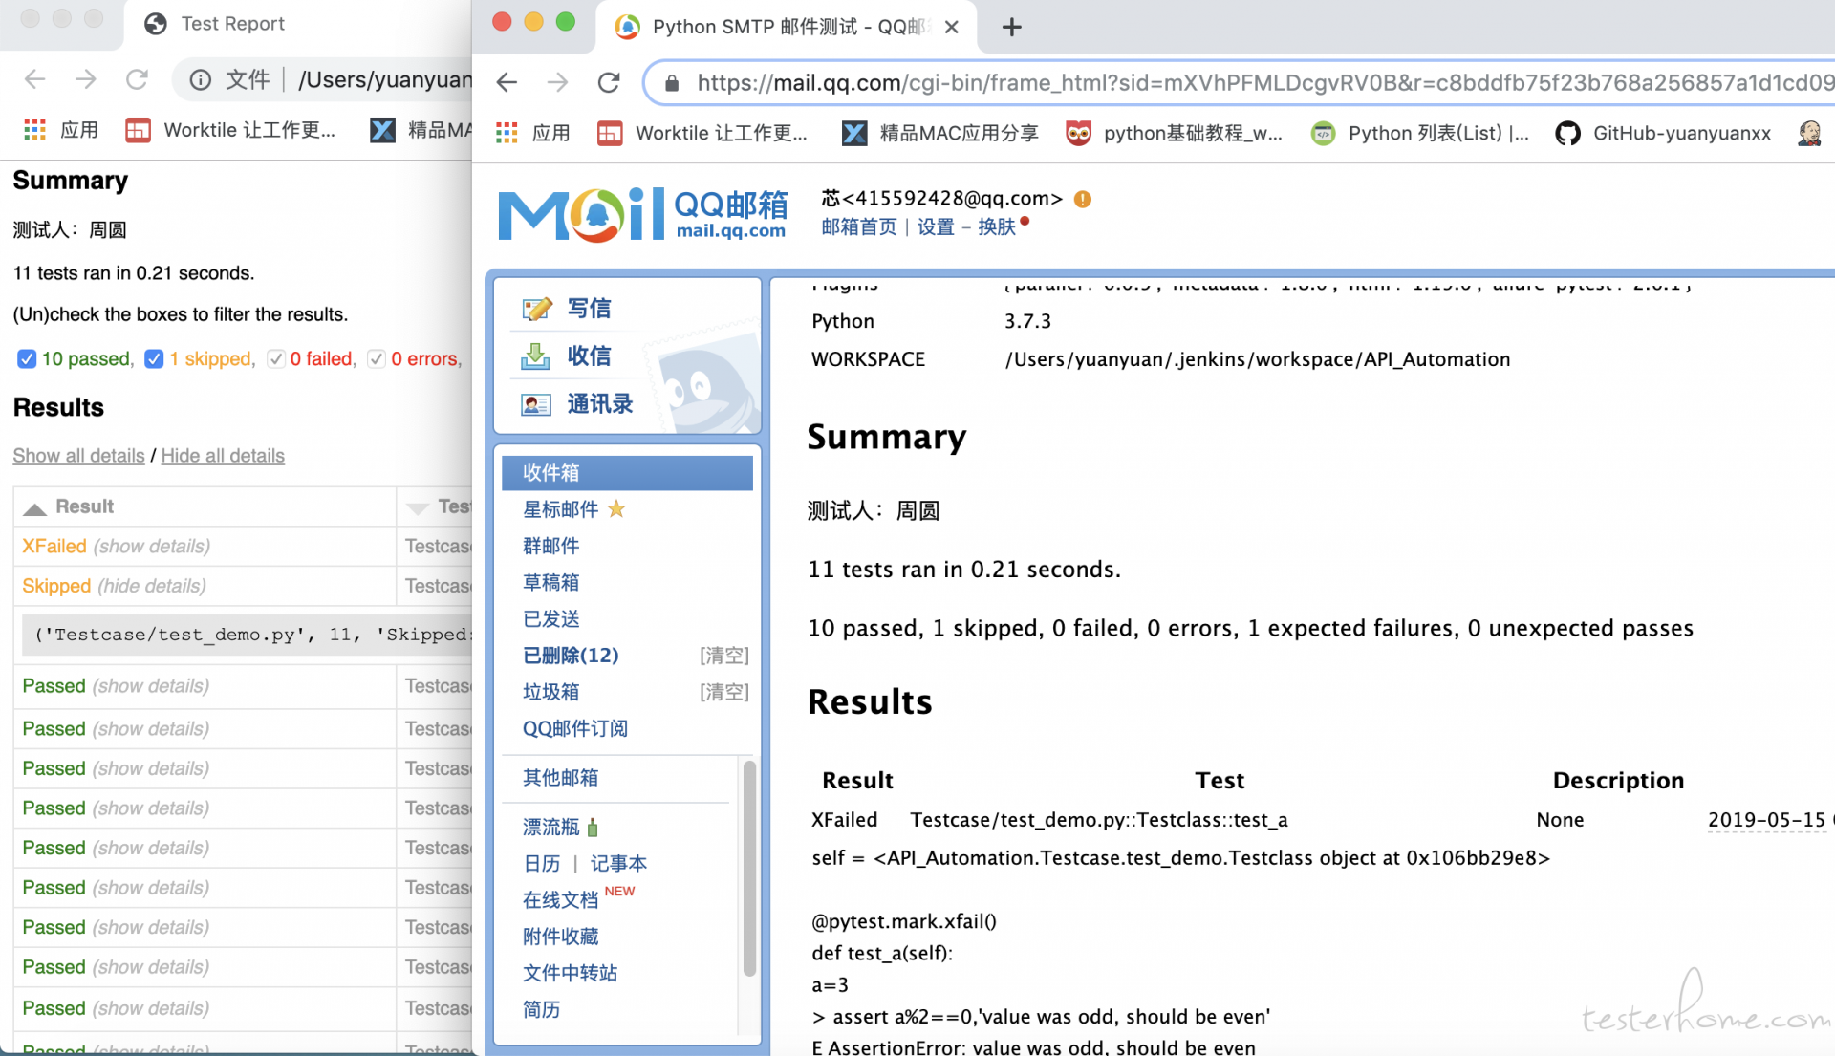Image resolution: width=1835 pixels, height=1056 pixels.
Task: Click Hide all details in Test Report
Action: tap(223, 455)
